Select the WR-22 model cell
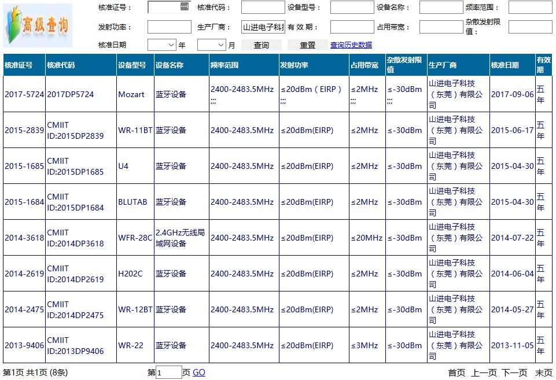 135,345
